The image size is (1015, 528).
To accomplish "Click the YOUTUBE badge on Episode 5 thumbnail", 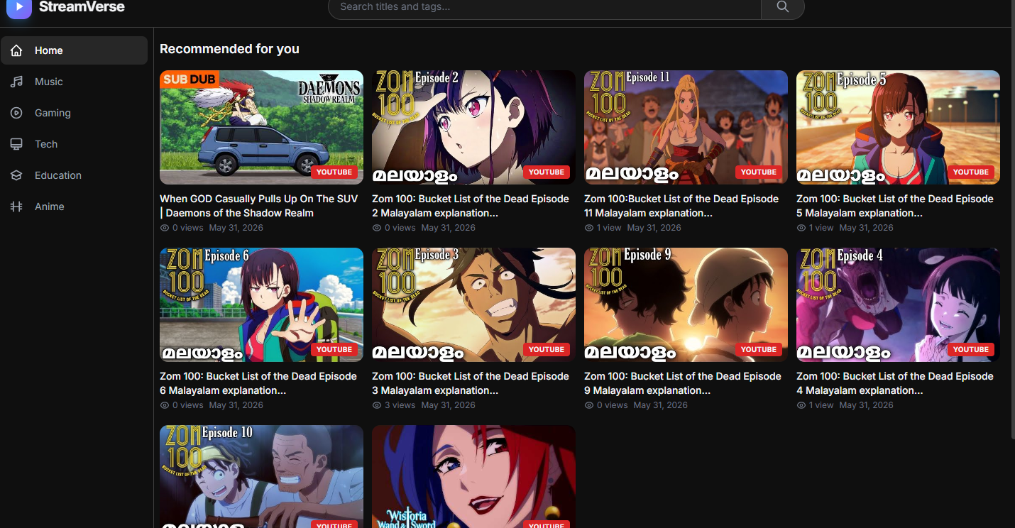I will click(x=971, y=172).
